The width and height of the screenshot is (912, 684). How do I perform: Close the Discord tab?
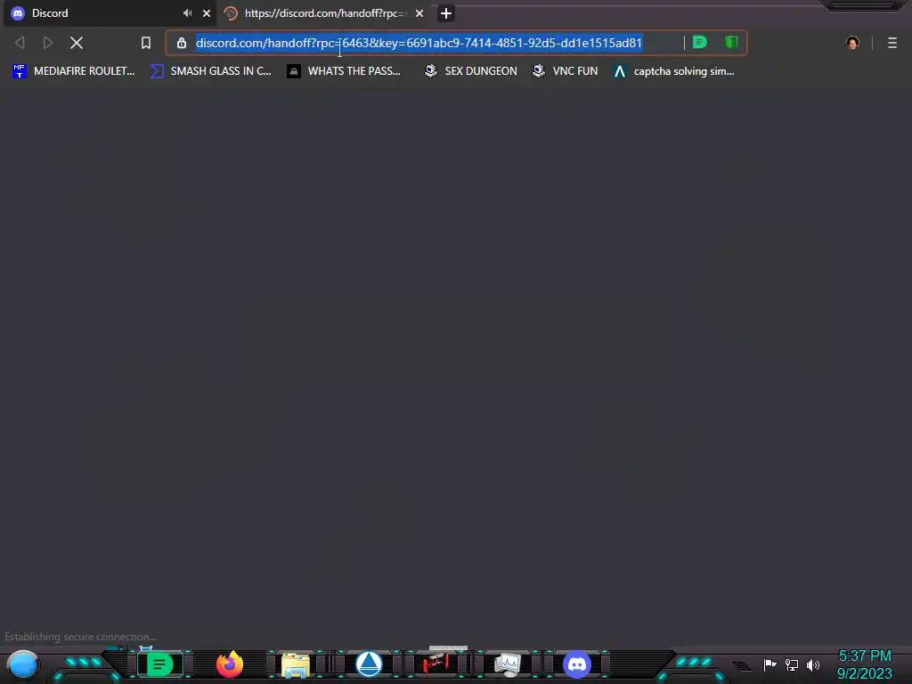point(207,12)
